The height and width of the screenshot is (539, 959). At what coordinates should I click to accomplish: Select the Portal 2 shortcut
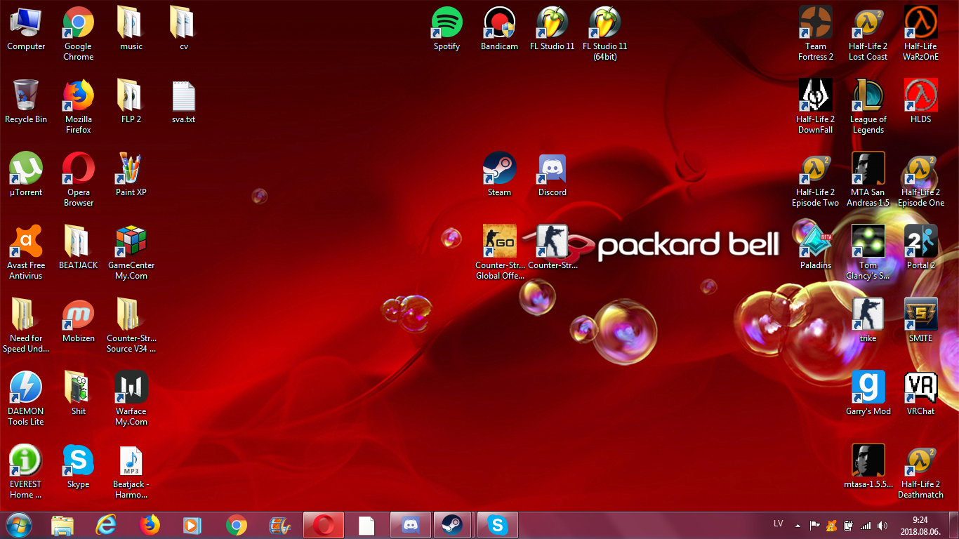[921, 248]
